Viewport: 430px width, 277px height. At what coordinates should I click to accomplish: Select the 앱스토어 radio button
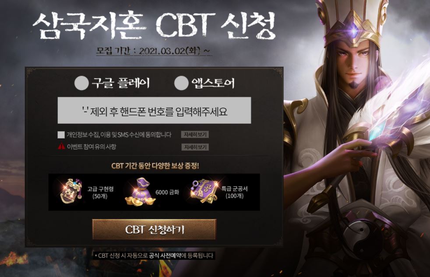click(x=181, y=83)
